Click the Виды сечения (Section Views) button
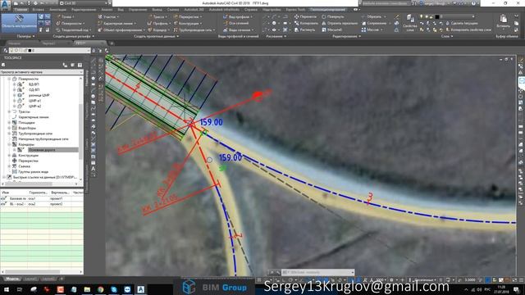Image resolution: width=525 pixels, height=295 pixels. point(238,29)
